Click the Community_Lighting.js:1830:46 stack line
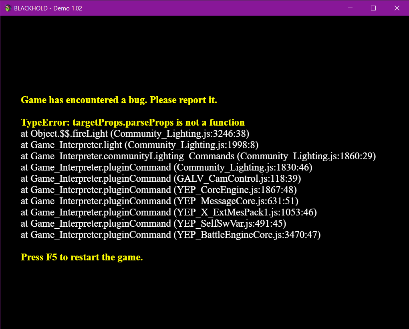Screen dimensions: 409x329 [166, 167]
